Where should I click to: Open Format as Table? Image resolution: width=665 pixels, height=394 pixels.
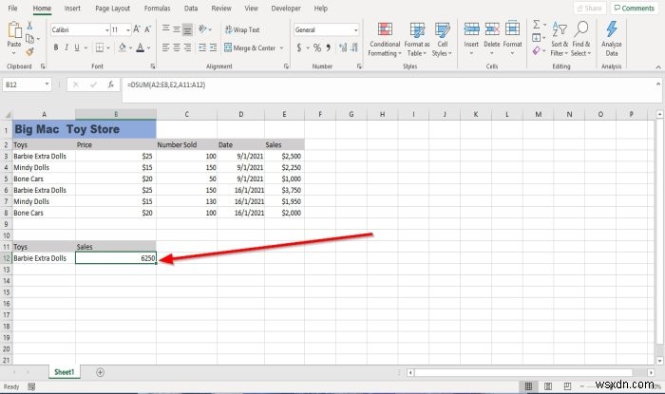(x=417, y=40)
